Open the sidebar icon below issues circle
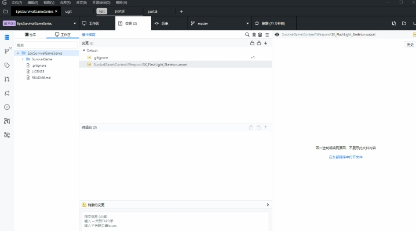Image resolution: width=416 pixels, height=231 pixels. click(7, 121)
